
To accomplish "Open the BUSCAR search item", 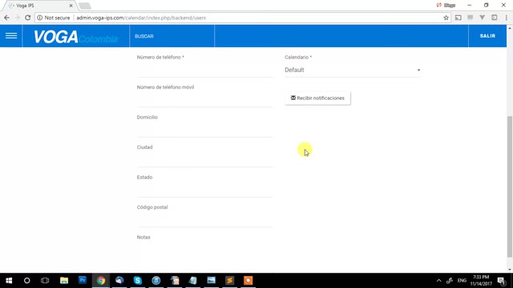I will click(144, 36).
